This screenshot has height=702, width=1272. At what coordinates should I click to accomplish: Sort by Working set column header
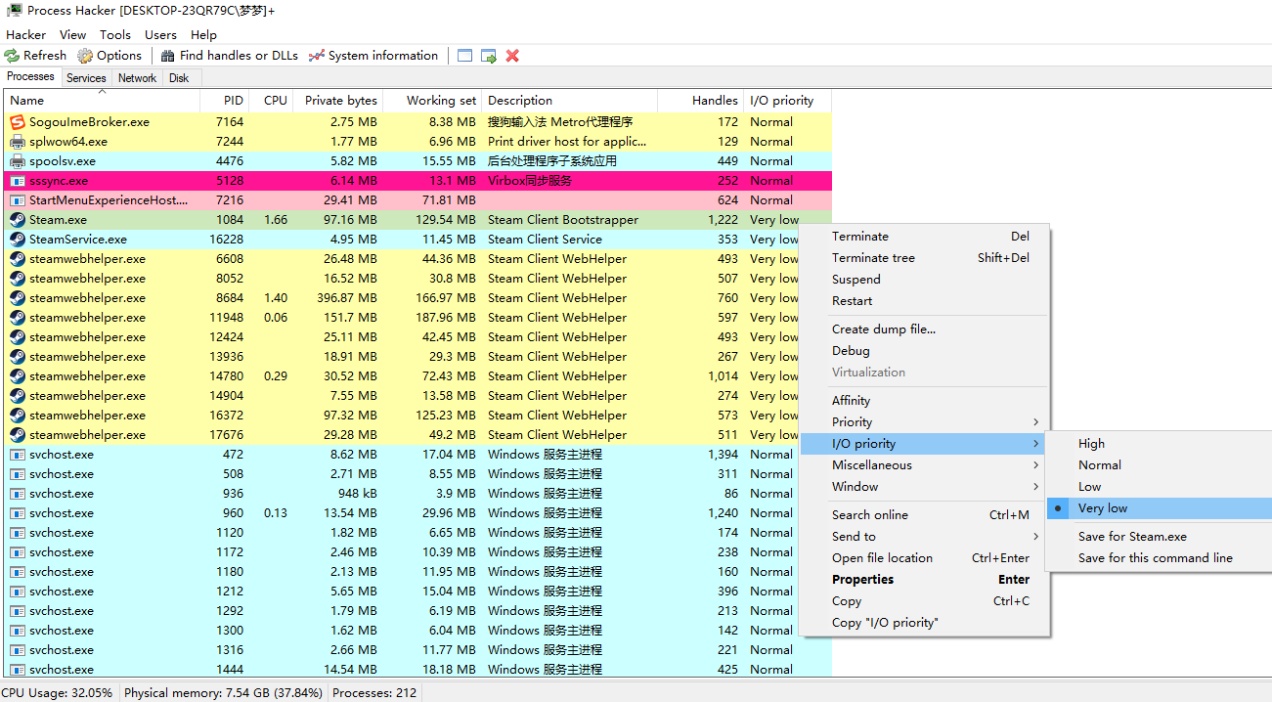(x=433, y=101)
